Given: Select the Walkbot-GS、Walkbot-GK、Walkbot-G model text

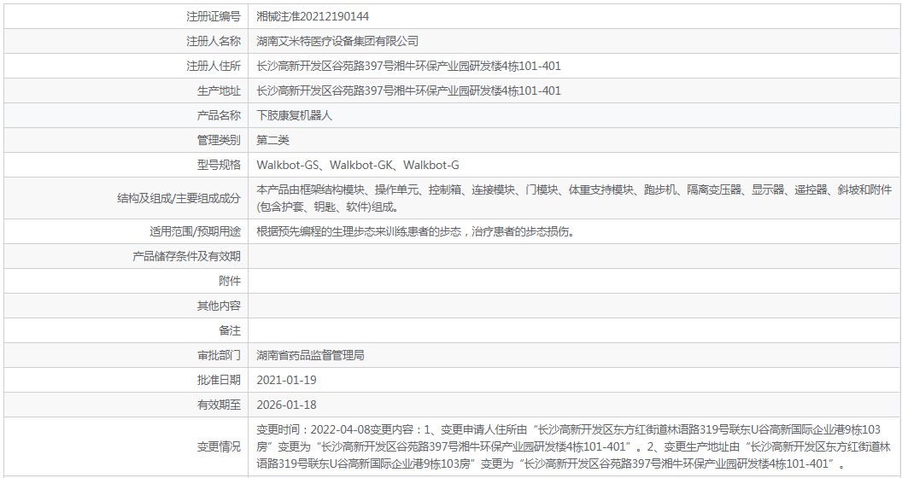Looking at the screenshot, I should (358, 166).
